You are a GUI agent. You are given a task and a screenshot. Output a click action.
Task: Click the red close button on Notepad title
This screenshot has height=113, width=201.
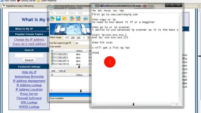coord(145,6)
